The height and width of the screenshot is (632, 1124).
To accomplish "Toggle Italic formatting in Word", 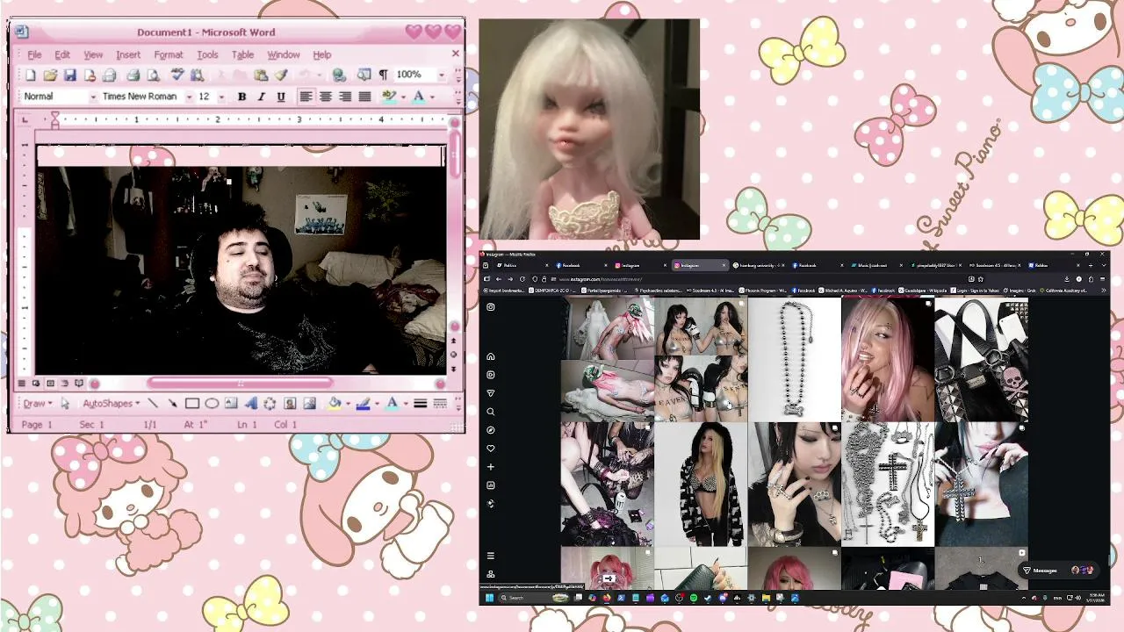I will 261,97.
